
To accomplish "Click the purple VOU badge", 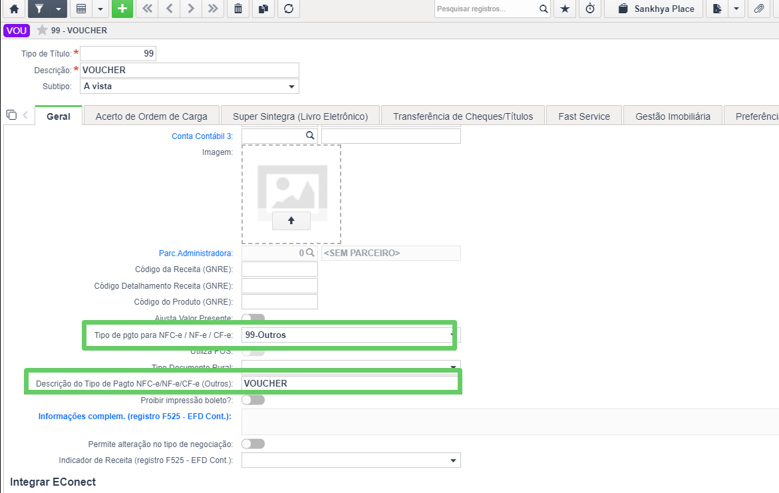I will (17, 31).
